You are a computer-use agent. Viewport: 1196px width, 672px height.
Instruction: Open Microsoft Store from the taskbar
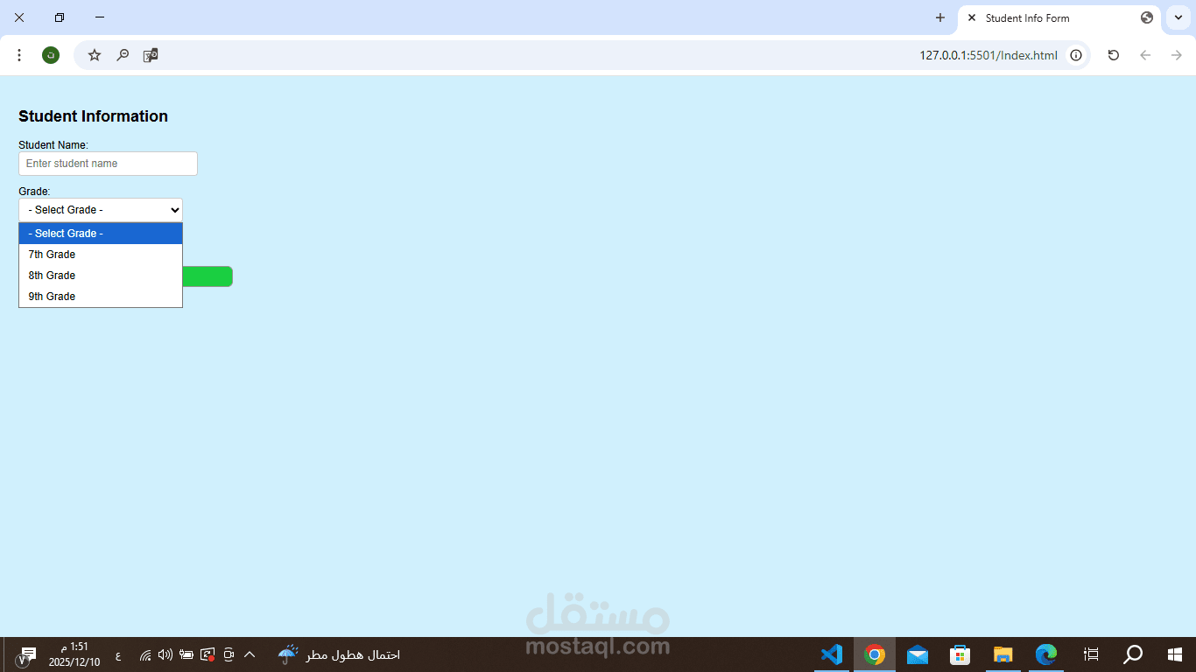click(x=960, y=654)
